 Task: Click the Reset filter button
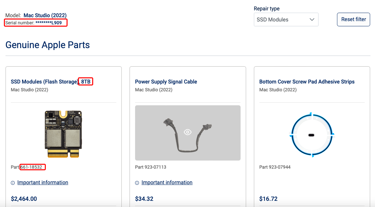pyautogui.click(x=353, y=19)
